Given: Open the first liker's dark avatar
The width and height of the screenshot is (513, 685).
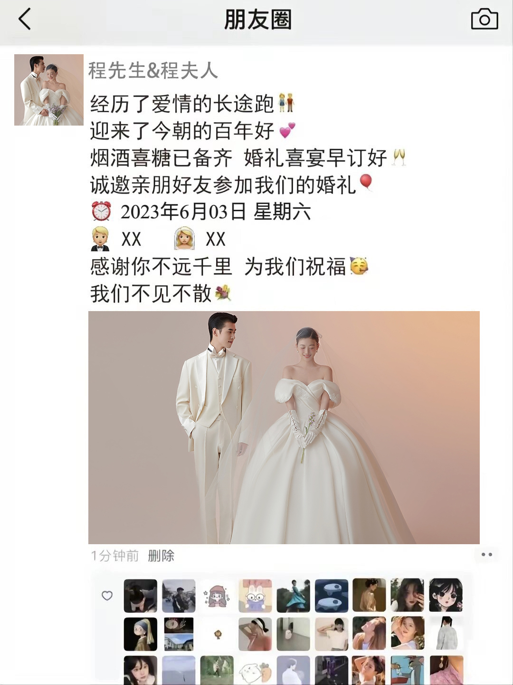Looking at the screenshot, I should (x=140, y=596).
